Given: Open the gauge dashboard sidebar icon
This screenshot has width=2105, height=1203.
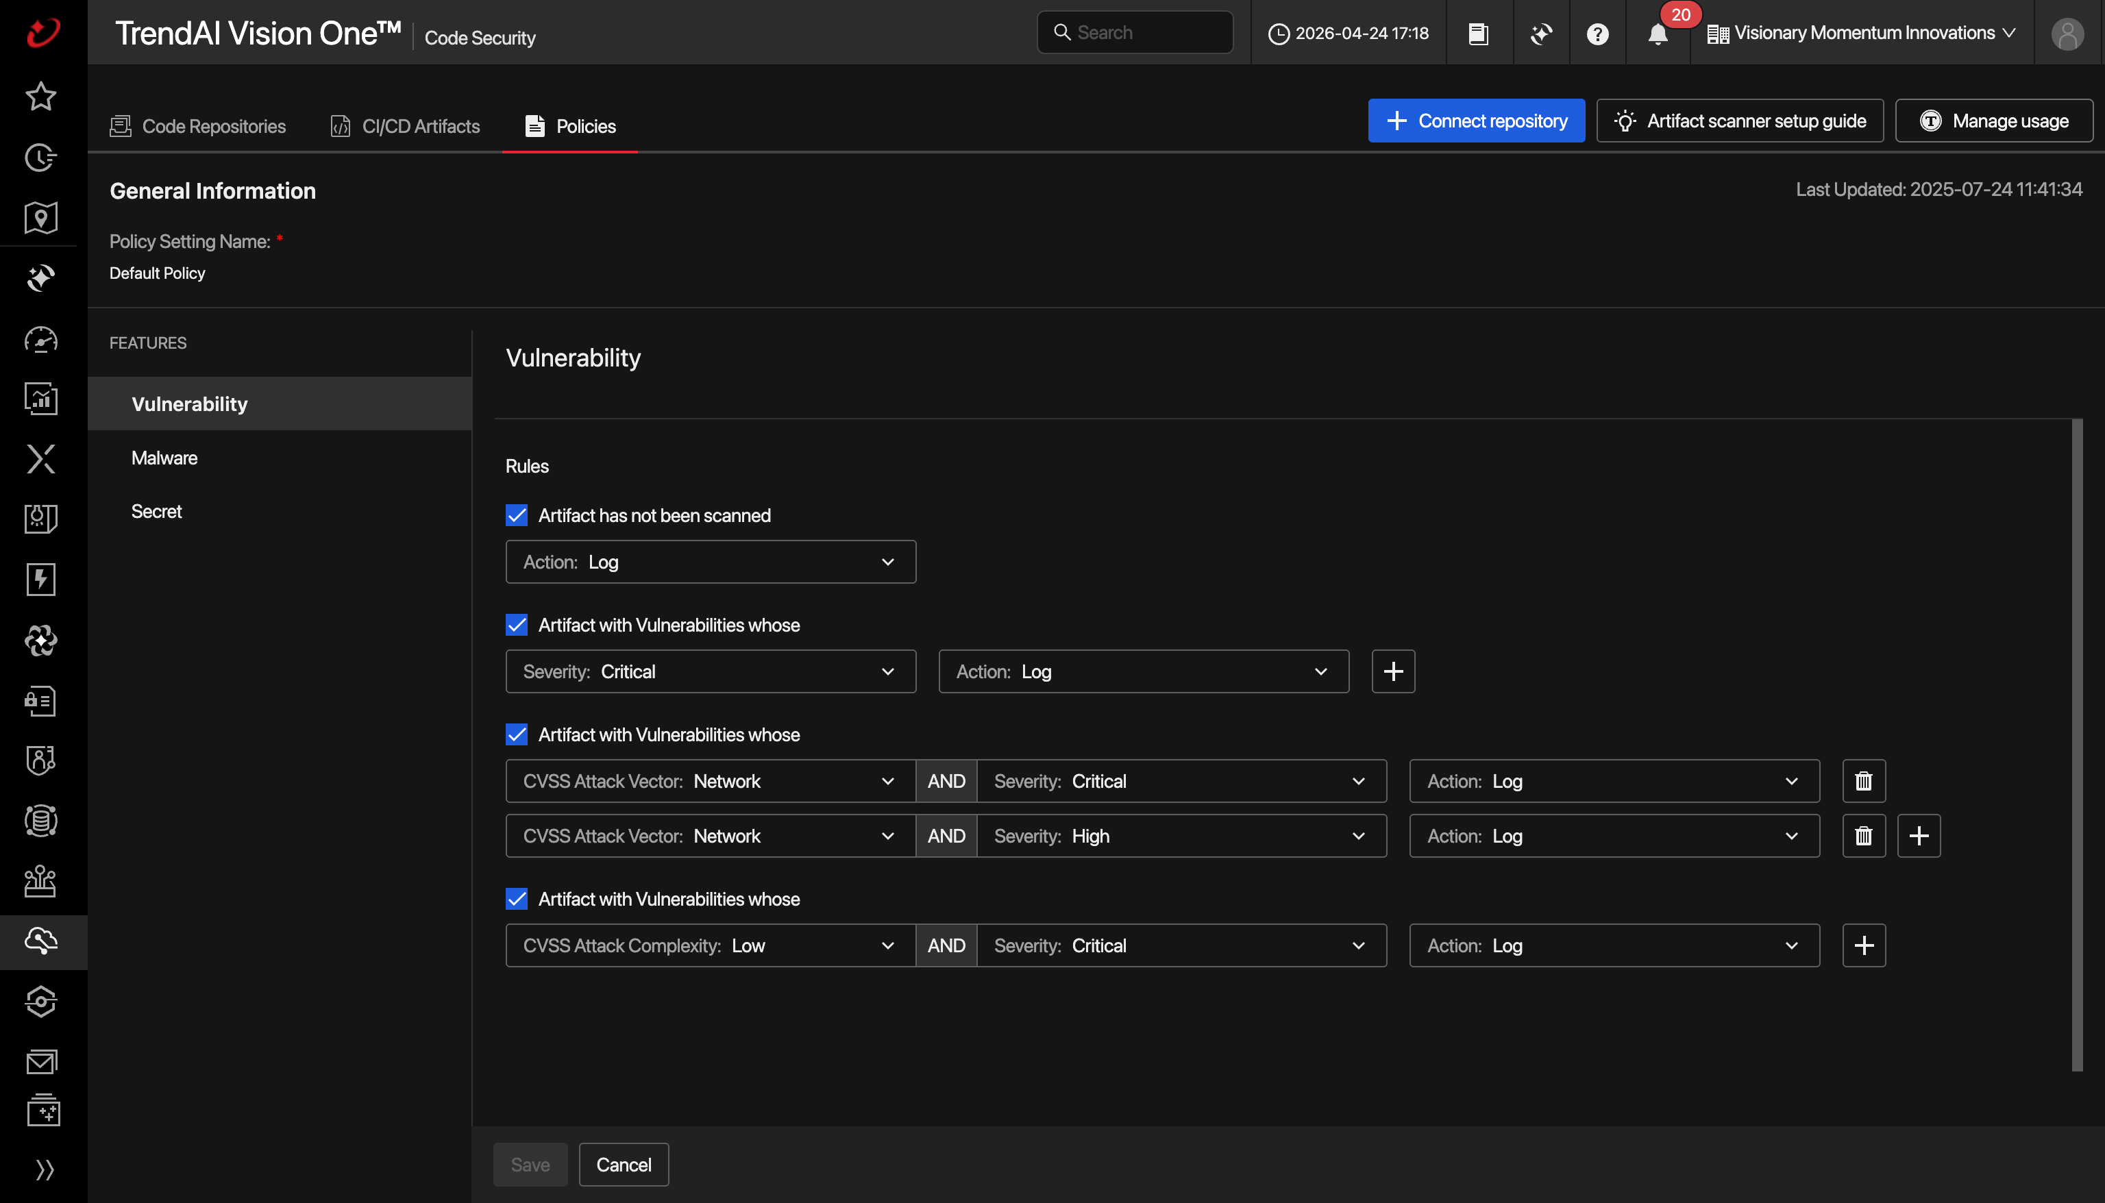Looking at the screenshot, I should tap(40, 340).
